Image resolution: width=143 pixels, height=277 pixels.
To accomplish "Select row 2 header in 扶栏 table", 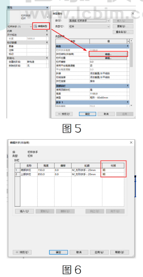I will (17, 174).
